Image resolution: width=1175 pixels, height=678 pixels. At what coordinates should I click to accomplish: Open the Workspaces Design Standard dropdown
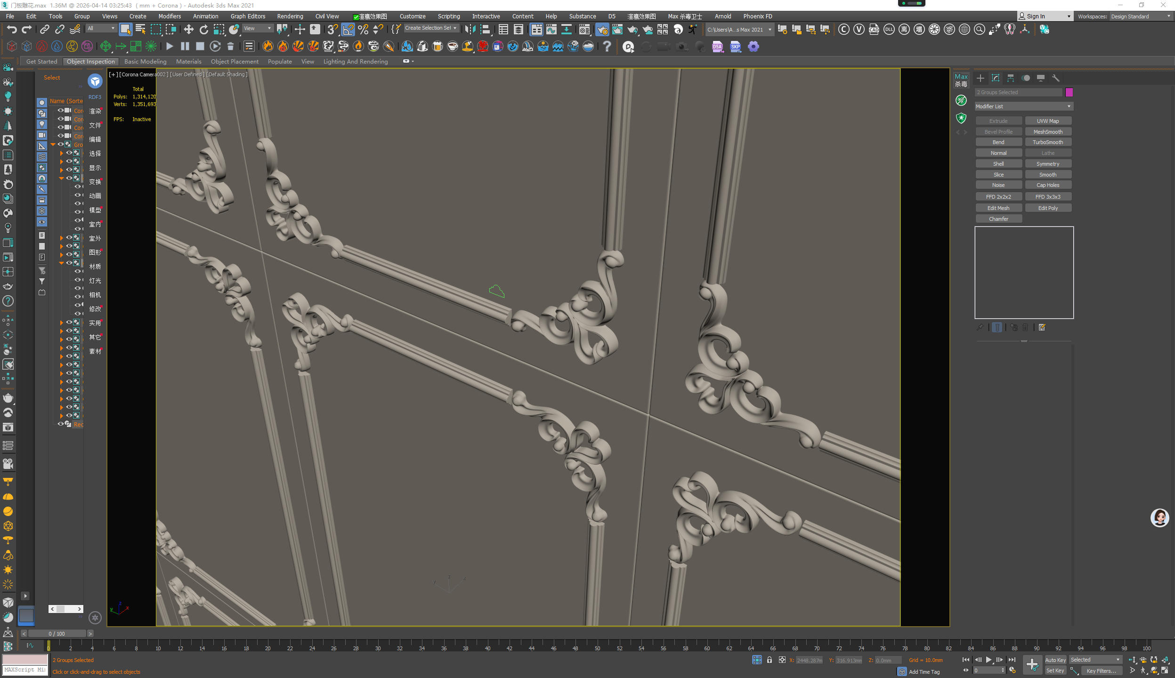point(1141,16)
